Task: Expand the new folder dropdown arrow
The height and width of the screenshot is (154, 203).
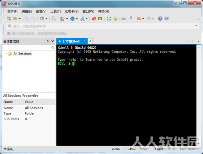Action: [143, 19]
